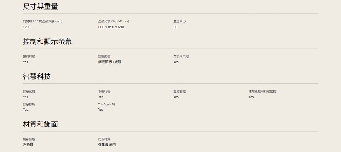
Task: Click the 預約行程 label
Action: coord(29,56)
